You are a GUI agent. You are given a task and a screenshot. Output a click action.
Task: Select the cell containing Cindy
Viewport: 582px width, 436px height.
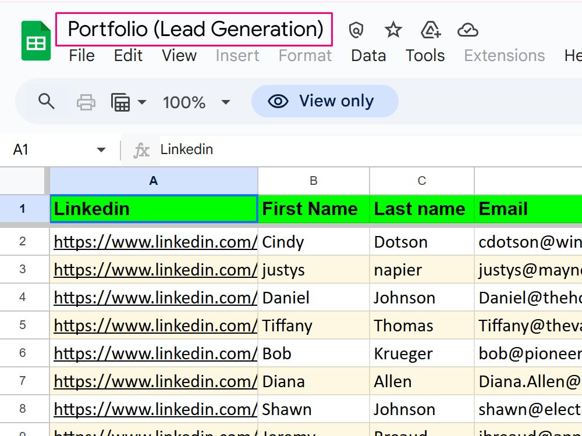(314, 242)
